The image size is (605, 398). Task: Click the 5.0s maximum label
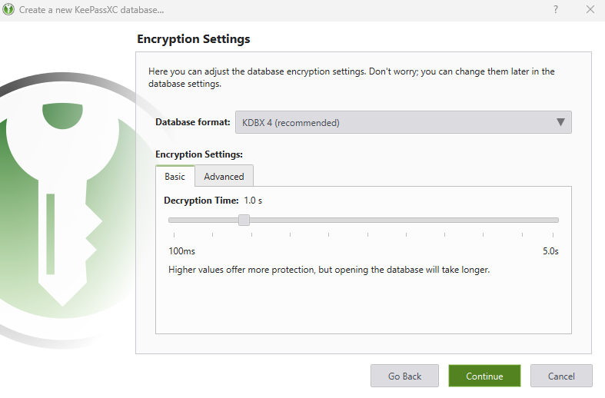tap(550, 251)
